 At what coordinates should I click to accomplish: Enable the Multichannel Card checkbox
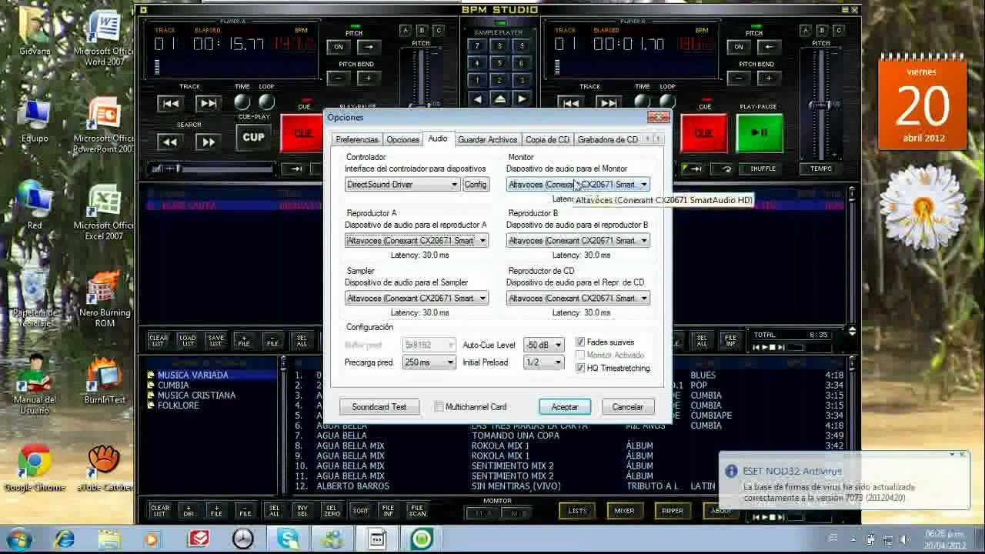439,407
